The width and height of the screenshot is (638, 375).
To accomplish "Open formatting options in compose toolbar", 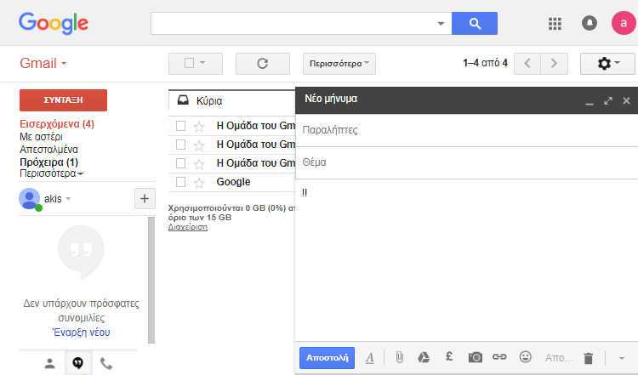I will click(x=369, y=358).
